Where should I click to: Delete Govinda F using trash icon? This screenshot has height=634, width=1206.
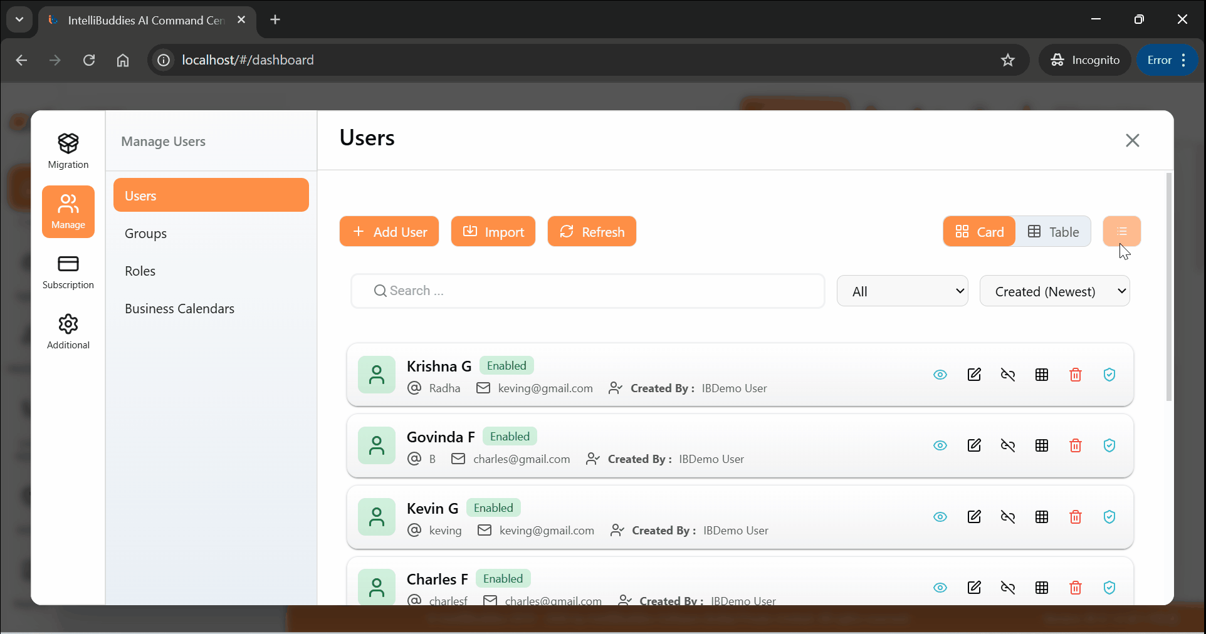tap(1076, 445)
